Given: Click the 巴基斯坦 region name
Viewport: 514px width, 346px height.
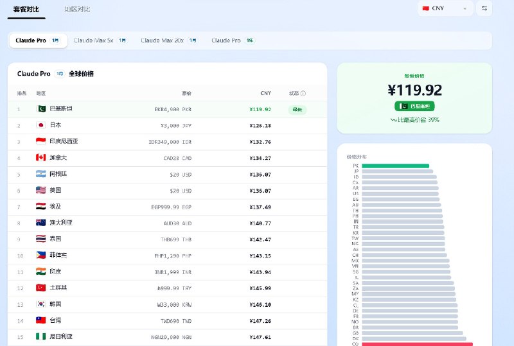Looking at the screenshot, I should 61,108.
